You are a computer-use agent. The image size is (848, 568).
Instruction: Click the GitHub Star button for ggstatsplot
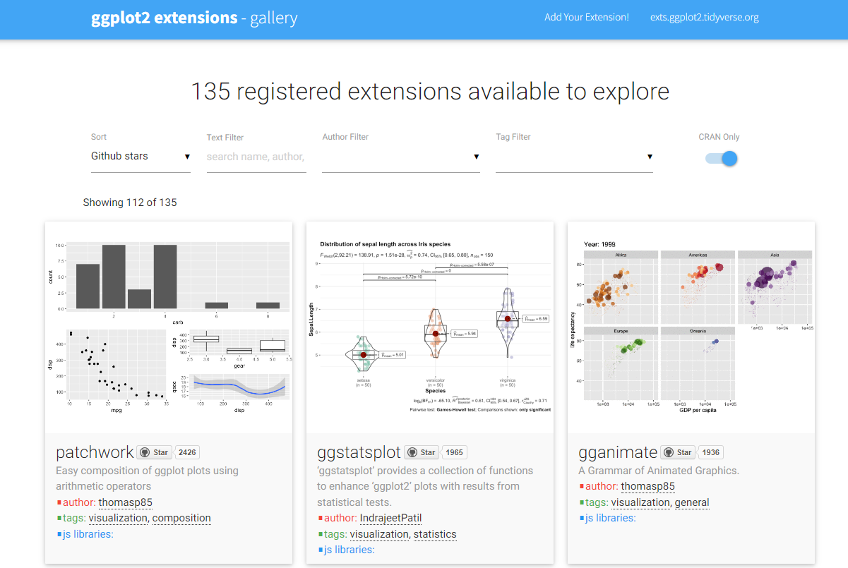(422, 452)
